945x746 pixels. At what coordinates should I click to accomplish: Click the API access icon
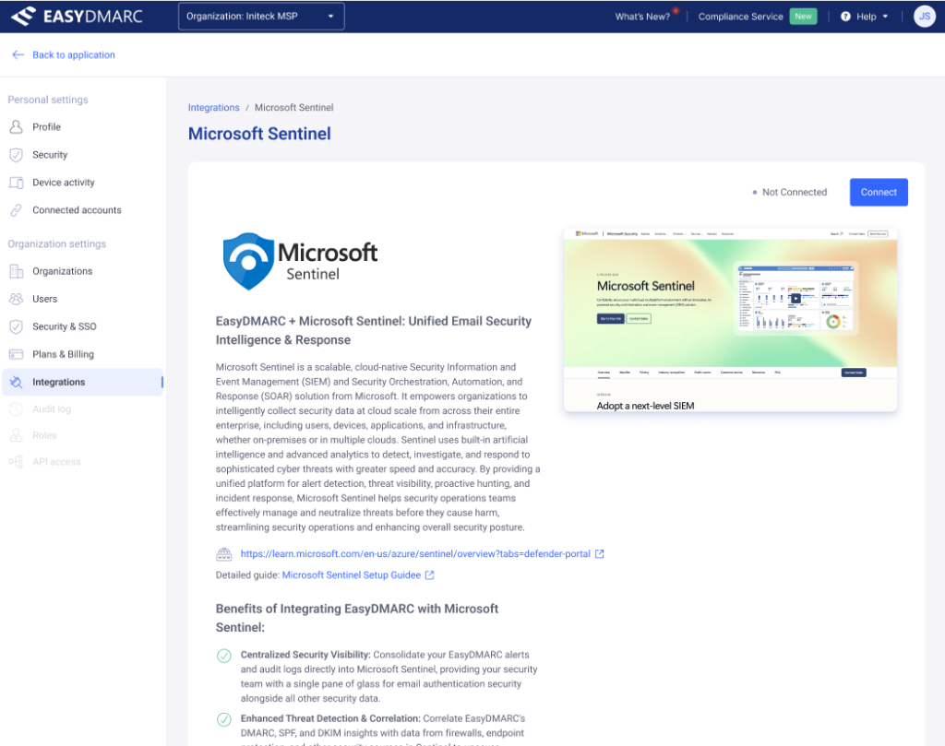click(x=17, y=462)
